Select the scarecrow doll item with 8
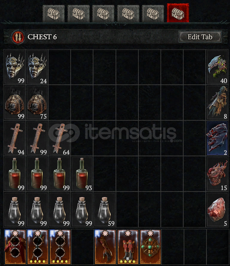This screenshot has height=266, width=230. coord(217,103)
